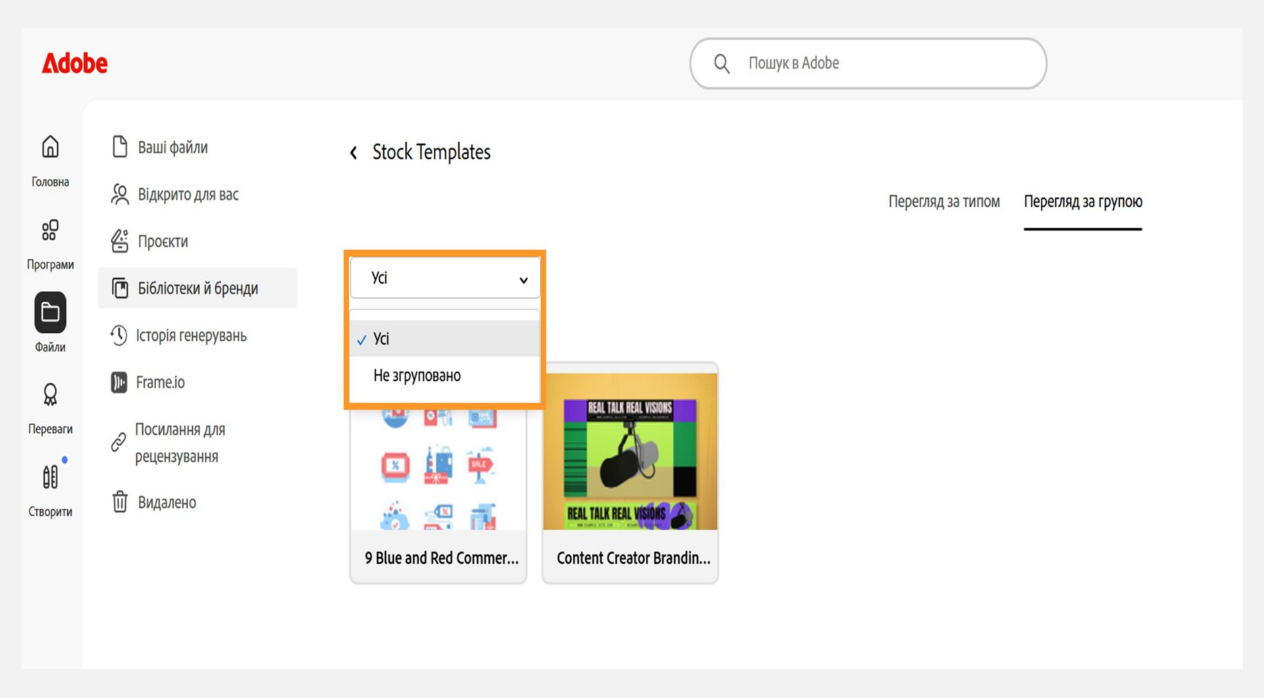
Task: Click the Відкрито для вас person icon
Action: [120, 194]
